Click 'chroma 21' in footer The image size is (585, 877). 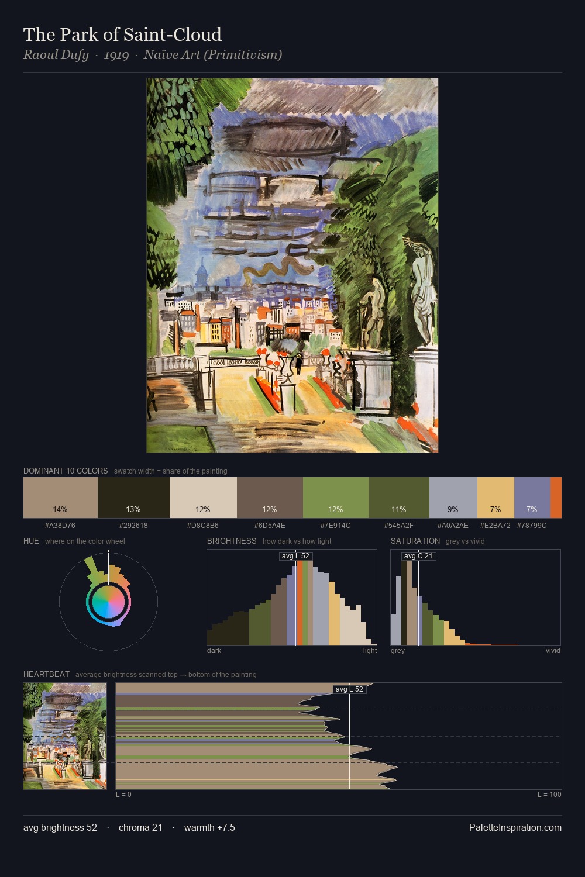(140, 827)
